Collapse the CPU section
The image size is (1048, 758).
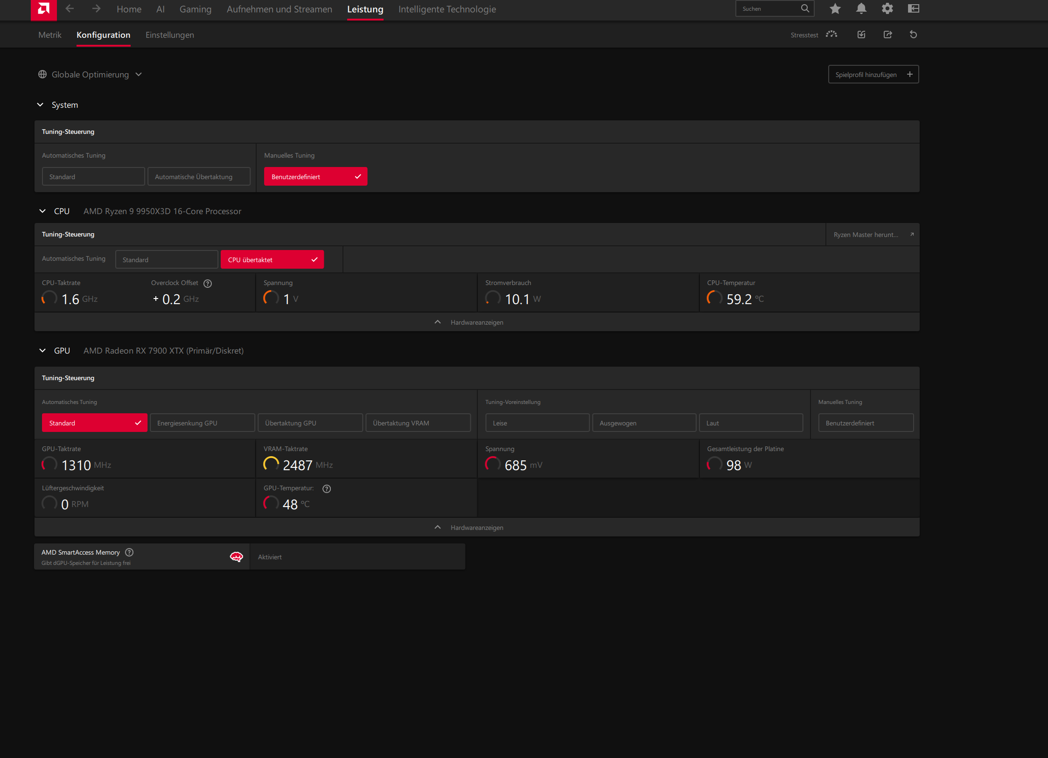click(42, 211)
